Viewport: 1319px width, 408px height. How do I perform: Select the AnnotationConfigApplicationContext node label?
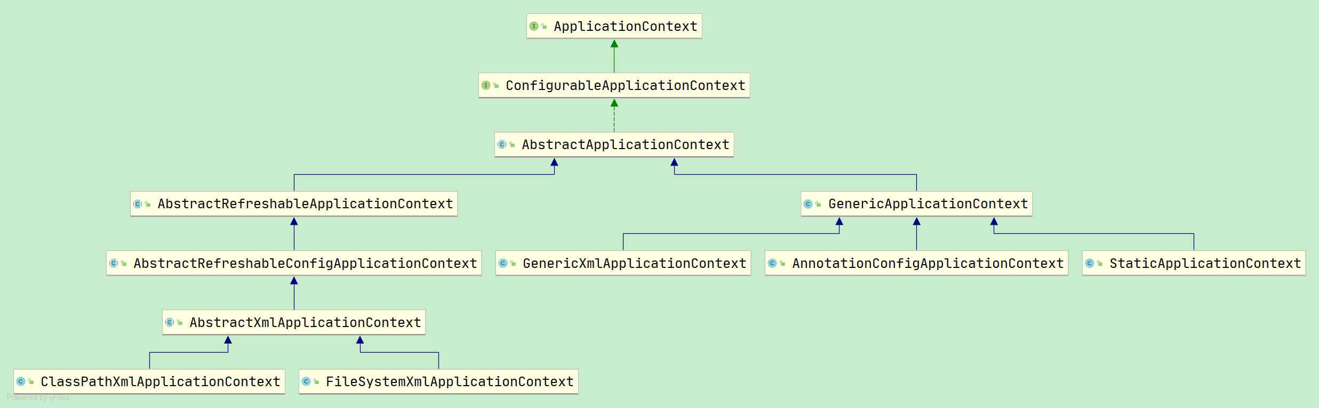point(928,263)
